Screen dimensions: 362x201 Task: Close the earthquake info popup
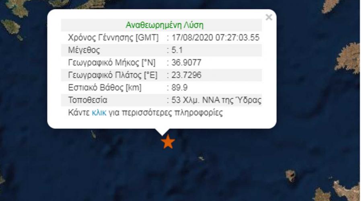pos(269,17)
